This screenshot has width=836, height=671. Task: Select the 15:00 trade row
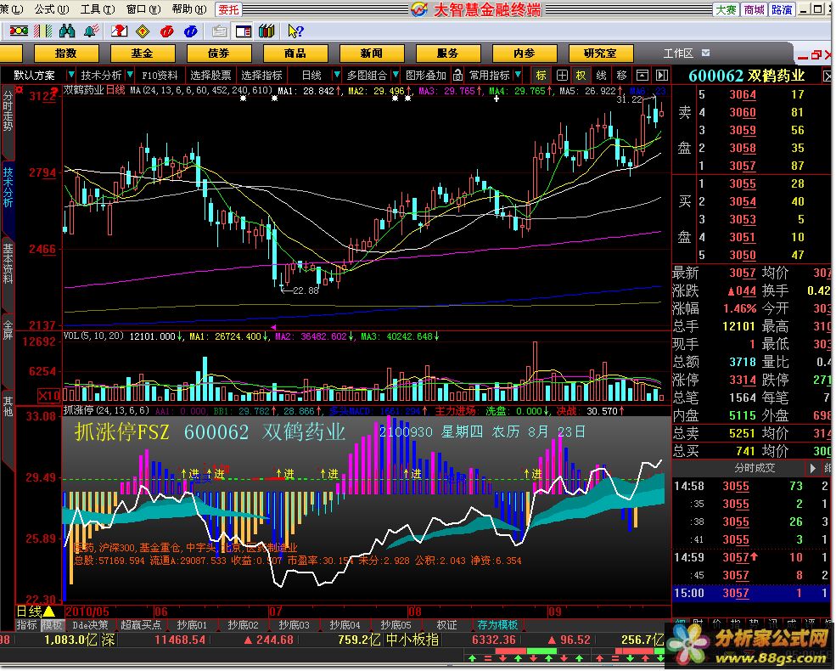(x=750, y=593)
